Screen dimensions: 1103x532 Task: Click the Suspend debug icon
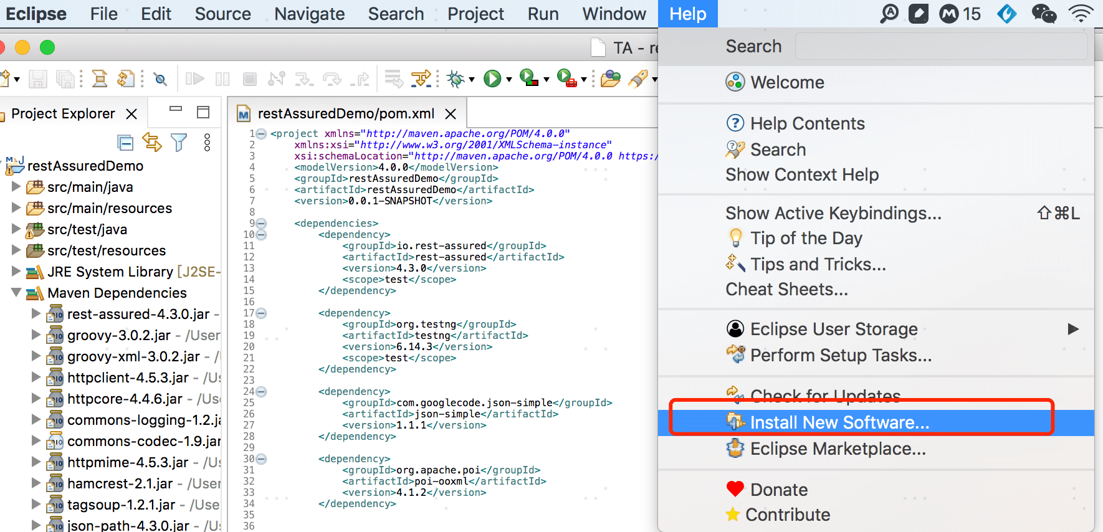[222, 78]
